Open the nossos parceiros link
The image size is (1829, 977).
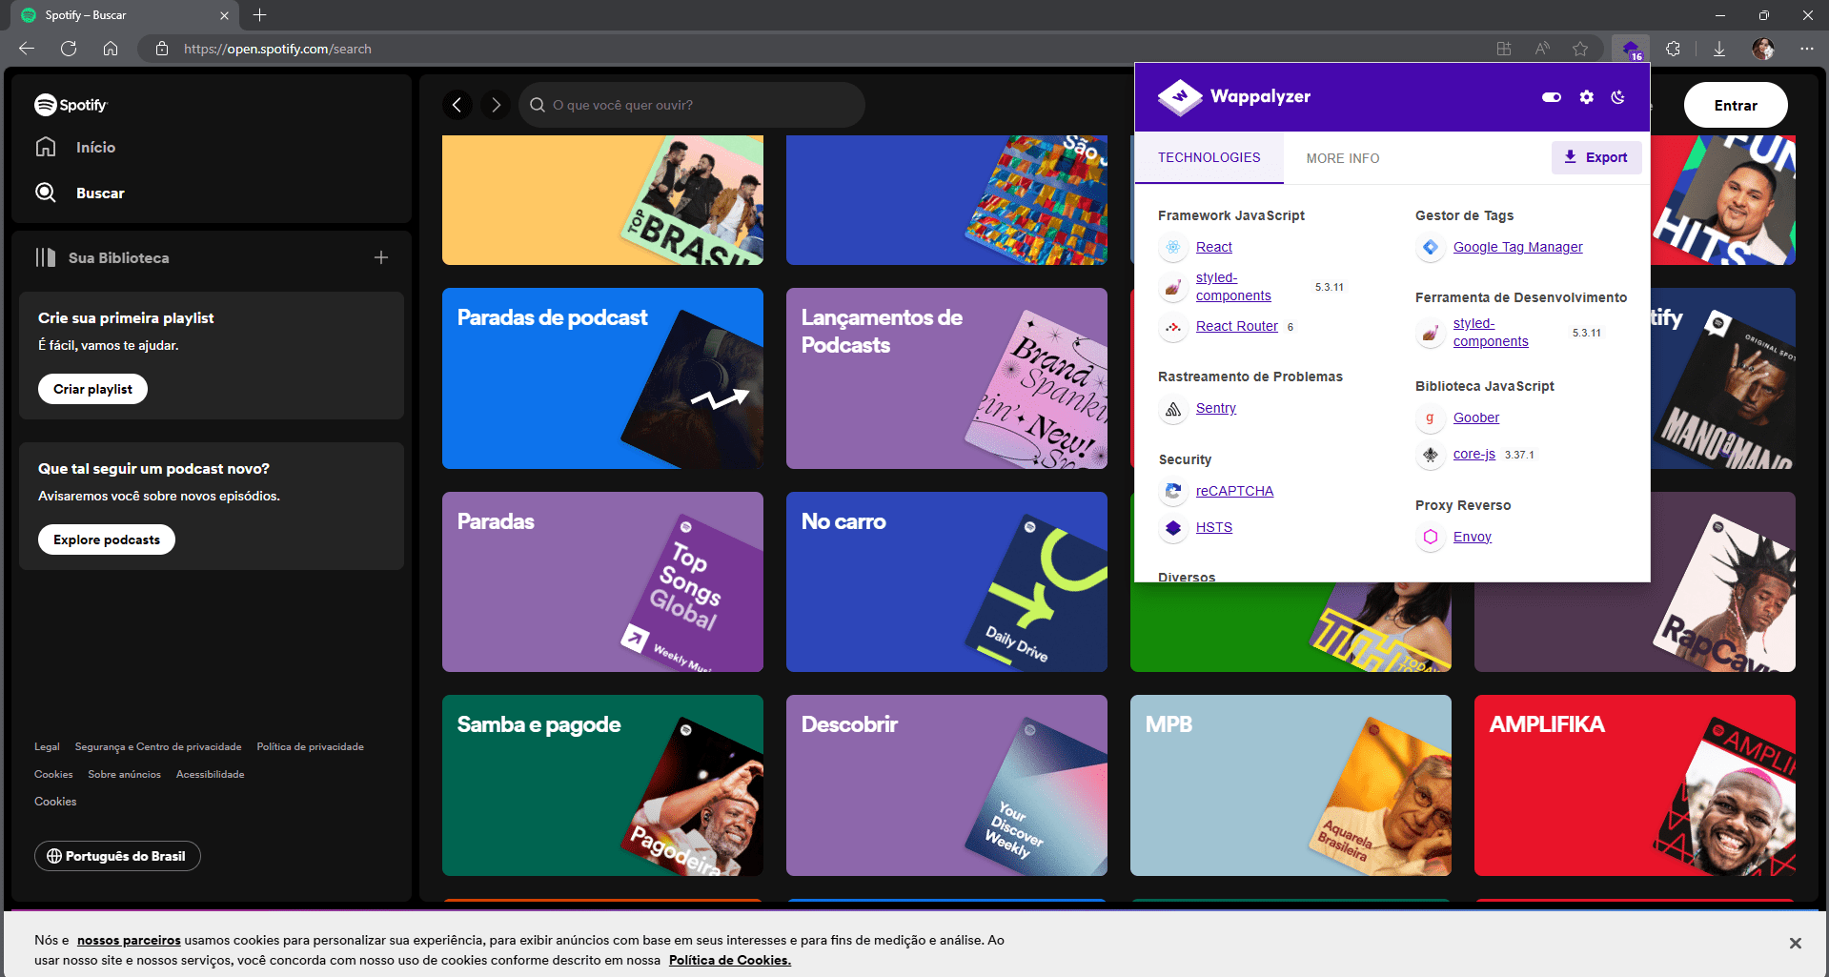tap(129, 940)
